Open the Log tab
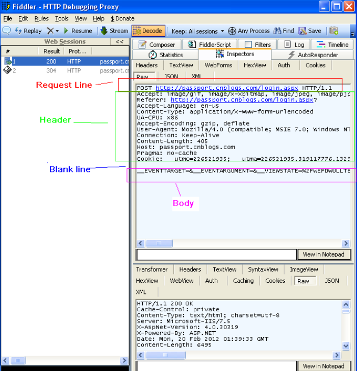Screen dimensions: 357x371 [x=294, y=44]
